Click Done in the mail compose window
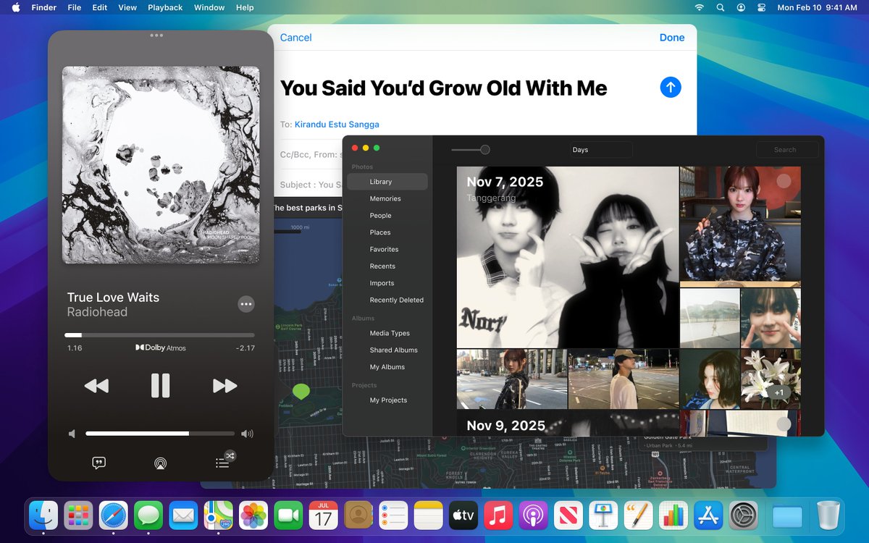This screenshot has width=869, height=543. tap(672, 38)
